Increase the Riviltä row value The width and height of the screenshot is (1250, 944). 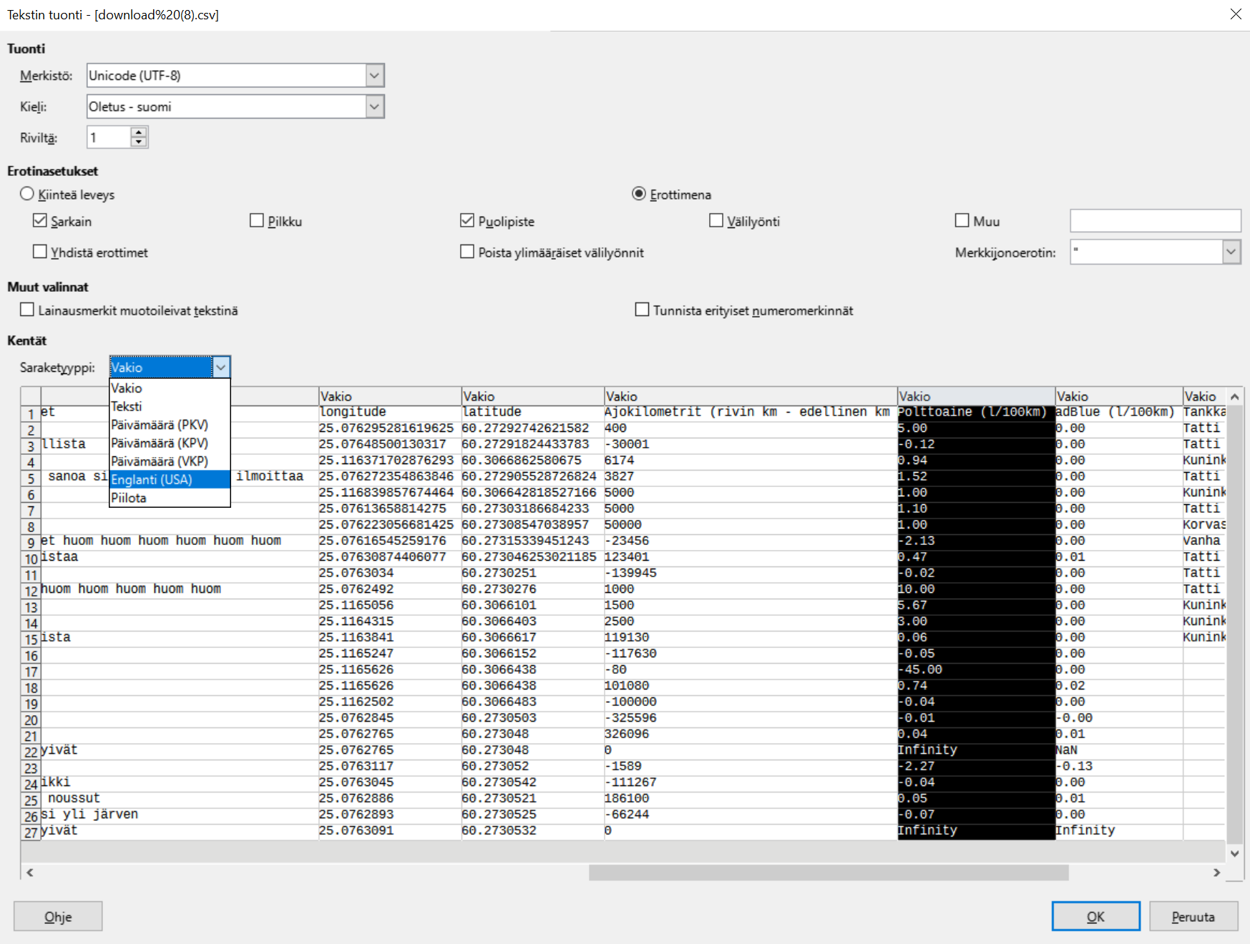140,132
